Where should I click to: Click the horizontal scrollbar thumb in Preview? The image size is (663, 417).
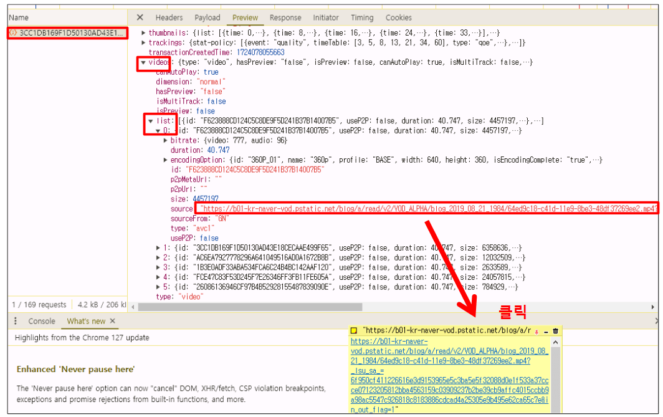pyautogui.click(x=250, y=307)
